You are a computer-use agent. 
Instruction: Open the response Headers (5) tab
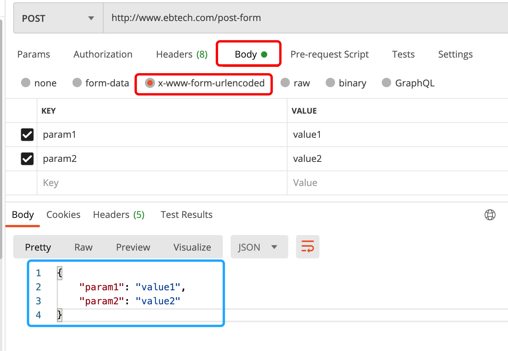(119, 215)
